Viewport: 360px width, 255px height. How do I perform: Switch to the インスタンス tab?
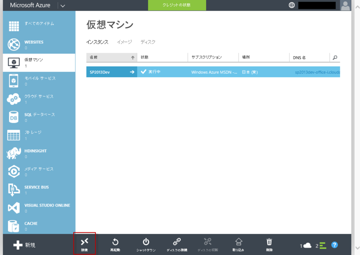(x=97, y=42)
